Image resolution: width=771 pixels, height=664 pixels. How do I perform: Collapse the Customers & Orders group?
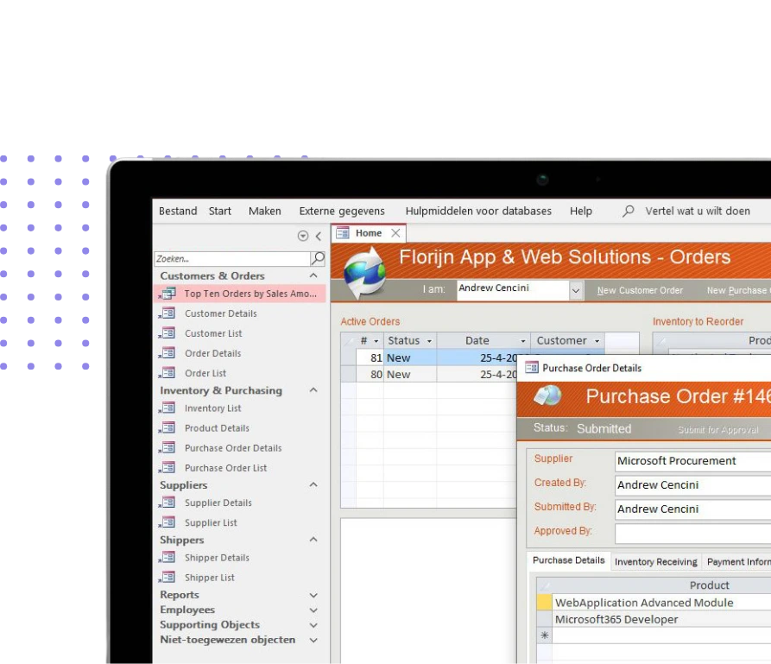click(313, 276)
